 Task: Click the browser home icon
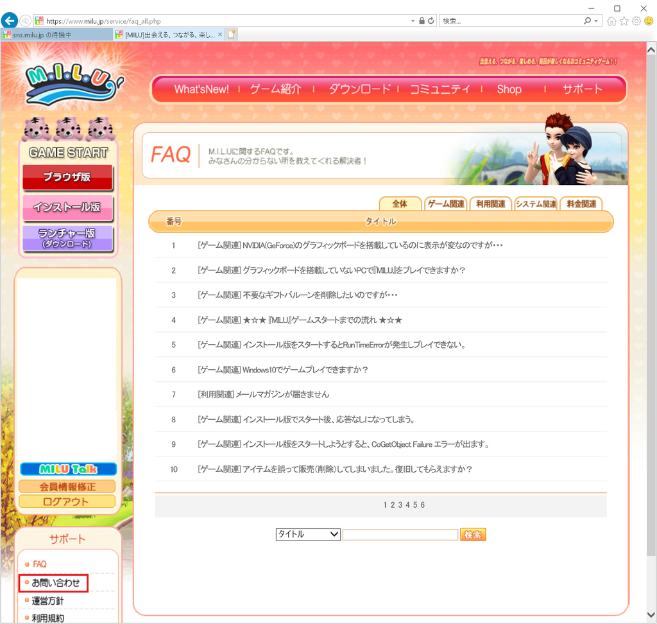pos(611,21)
